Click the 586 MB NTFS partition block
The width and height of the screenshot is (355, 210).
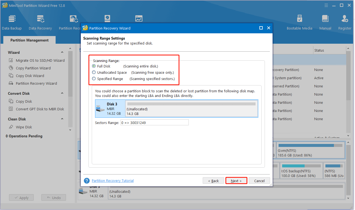tap(334, 170)
